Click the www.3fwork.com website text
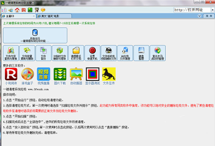Screen dimensions: 215x146 click(38, 89)
